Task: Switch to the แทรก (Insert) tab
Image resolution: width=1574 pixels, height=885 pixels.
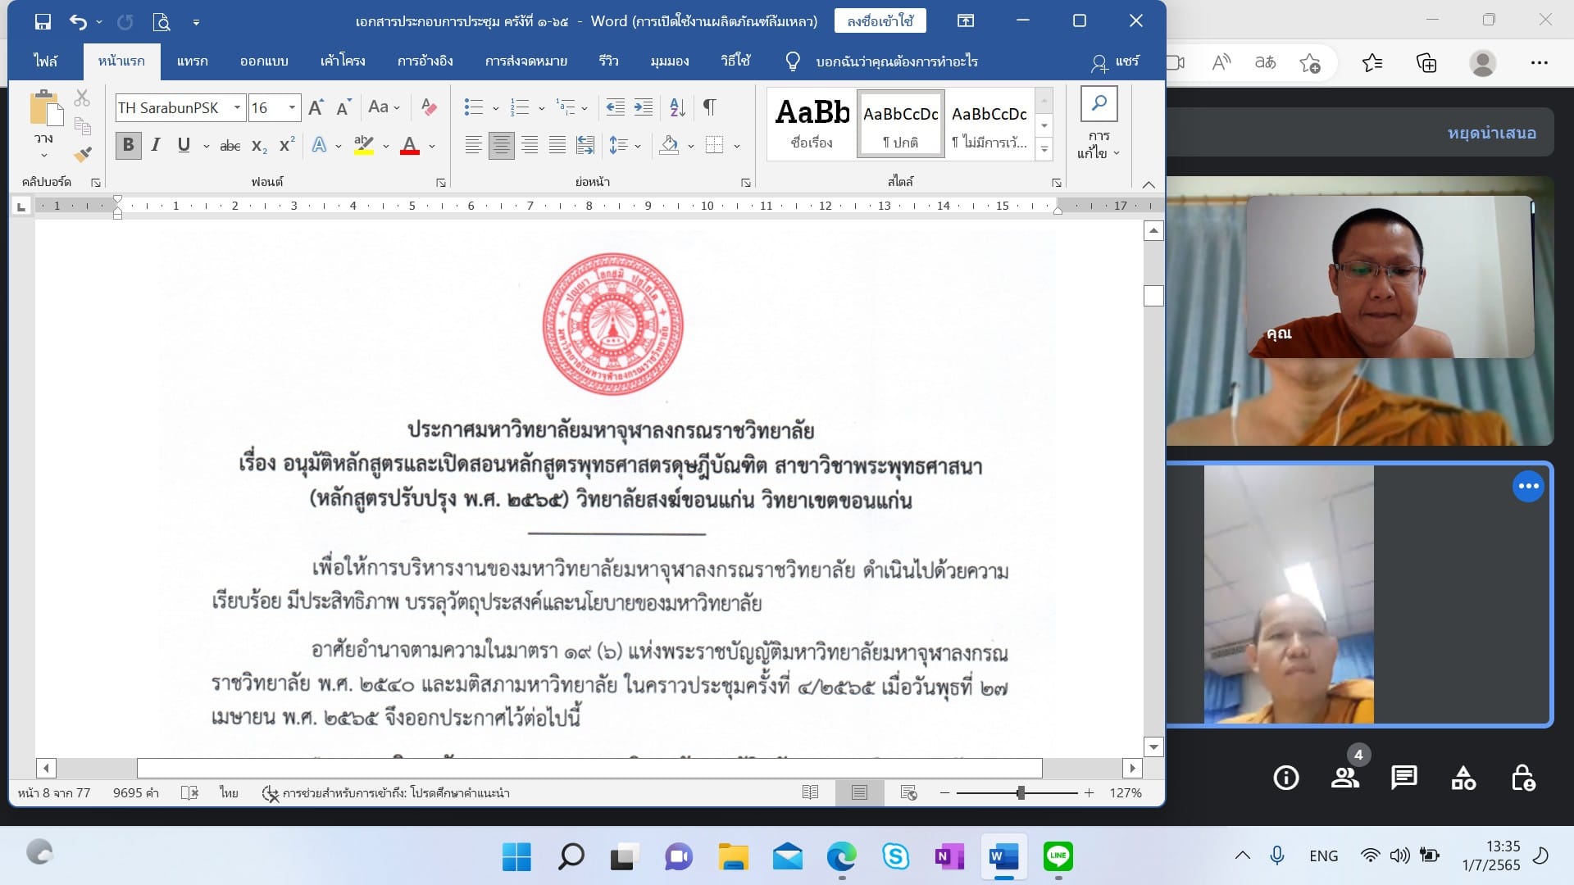Action: tap(192, 61)
